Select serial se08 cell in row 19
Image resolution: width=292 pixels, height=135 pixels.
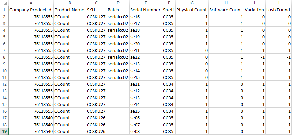(x=146, y=132)
